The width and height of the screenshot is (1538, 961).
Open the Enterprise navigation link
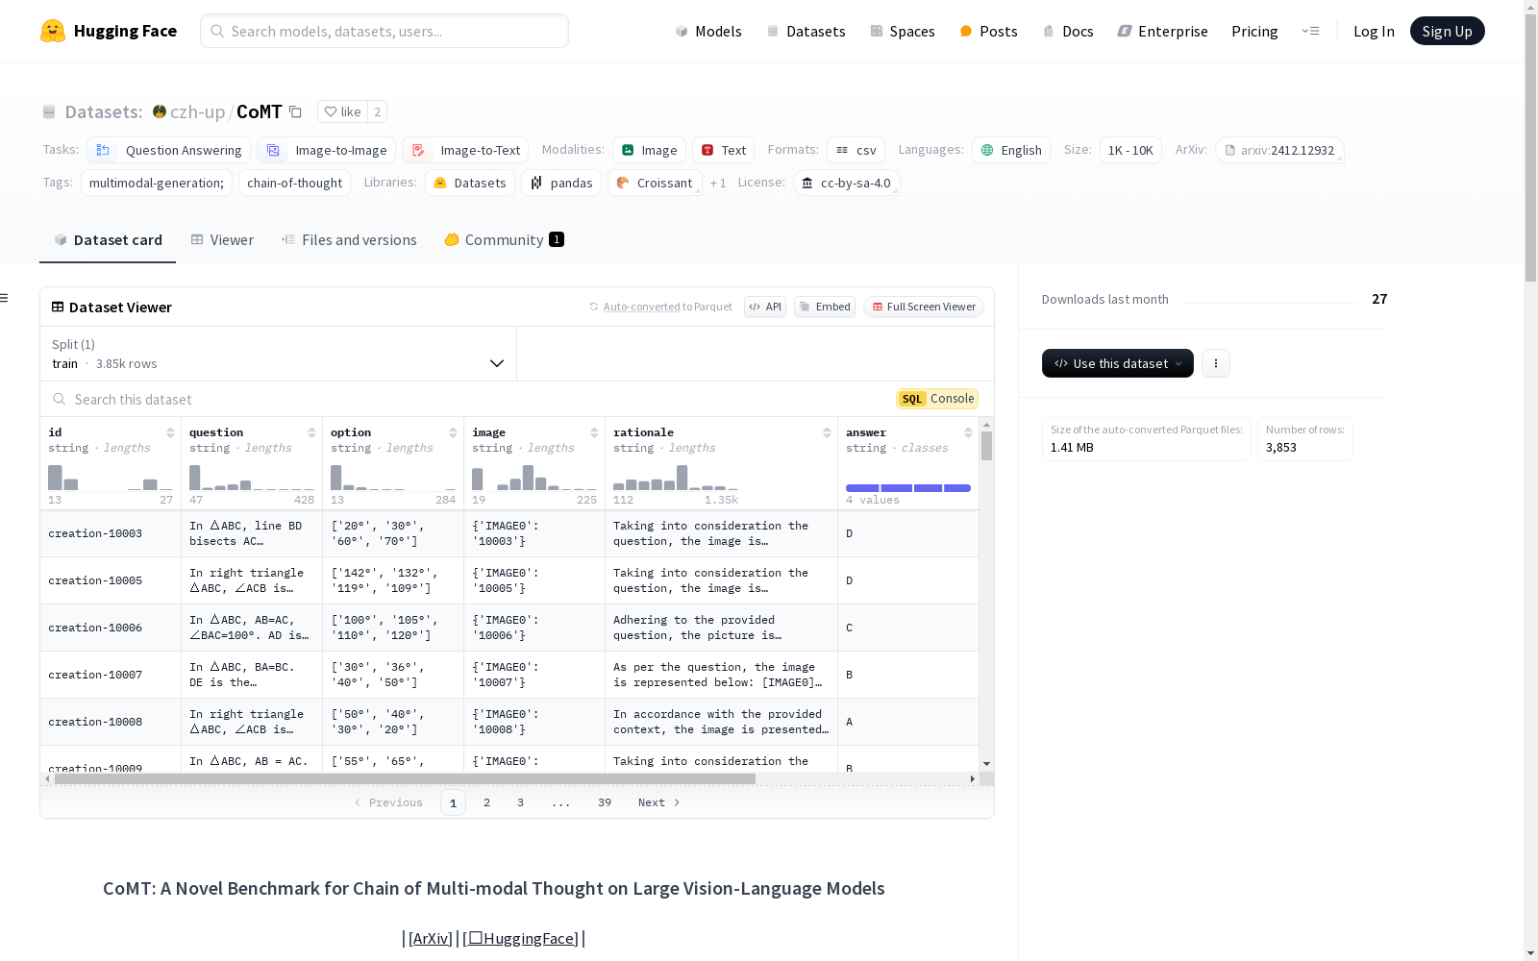[1162, 31]
